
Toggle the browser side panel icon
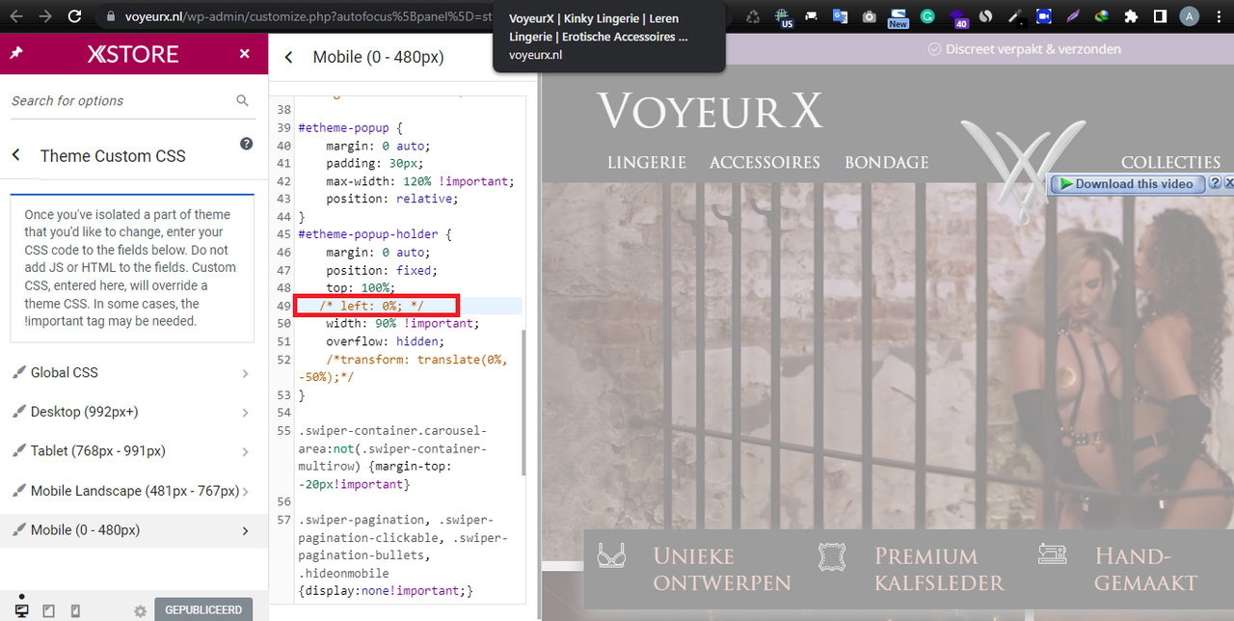click(x=1161, y=16)
